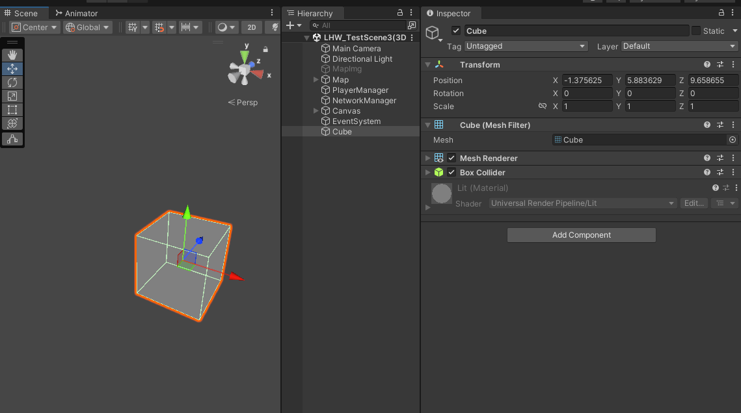Toggle Cube active checkbox

455,31
